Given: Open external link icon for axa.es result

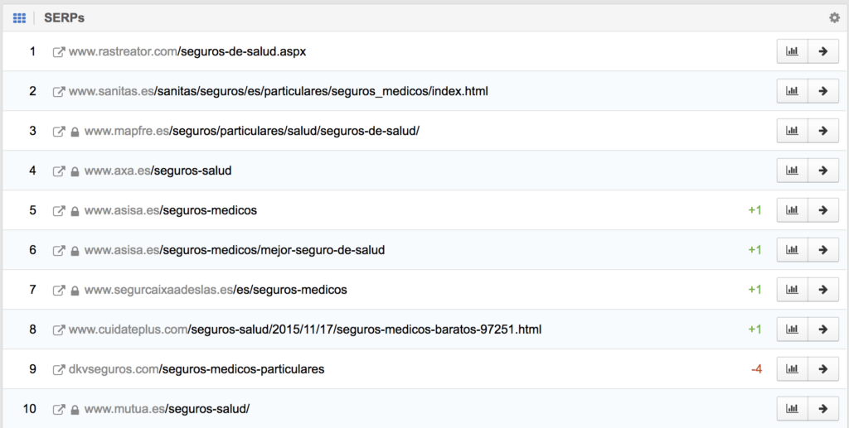Looking at the screenshot, I should (x=59, y=171).
